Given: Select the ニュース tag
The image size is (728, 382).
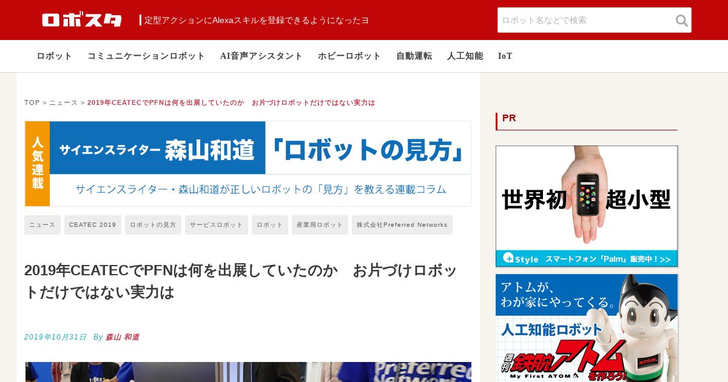Looking at the screenshot, I should (42, 225).
